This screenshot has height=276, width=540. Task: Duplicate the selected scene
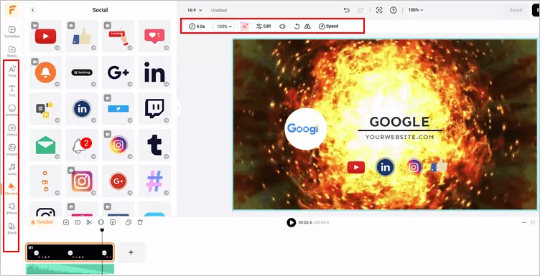[x=129, y=222]
